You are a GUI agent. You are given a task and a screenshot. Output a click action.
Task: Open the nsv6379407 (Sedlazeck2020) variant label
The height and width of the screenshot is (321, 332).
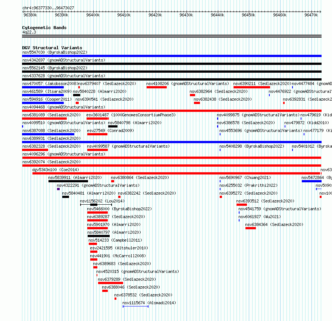pyautogui.click(x=107, y=84)
